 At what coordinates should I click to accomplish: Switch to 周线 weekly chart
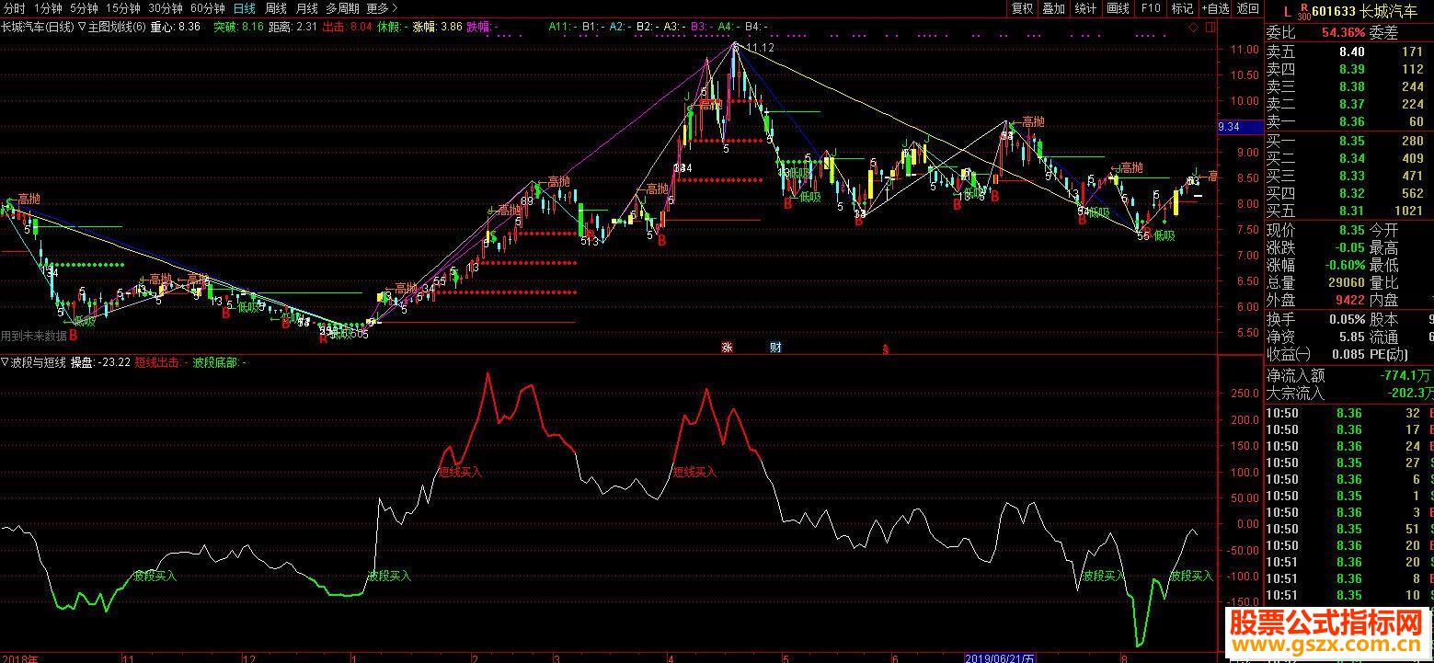pos(276,8)
